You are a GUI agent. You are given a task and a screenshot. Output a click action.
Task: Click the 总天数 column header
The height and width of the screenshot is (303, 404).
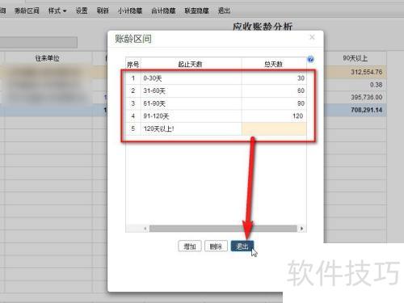(274, 65)
